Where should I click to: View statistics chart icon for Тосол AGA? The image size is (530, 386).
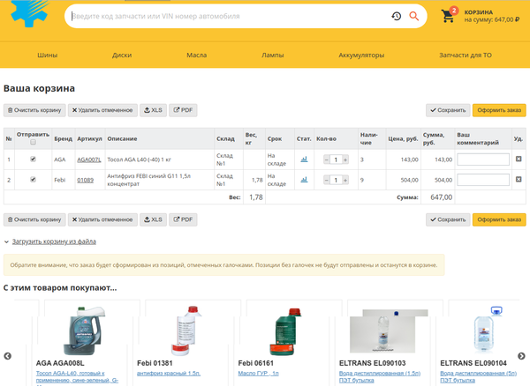point(304,160)
